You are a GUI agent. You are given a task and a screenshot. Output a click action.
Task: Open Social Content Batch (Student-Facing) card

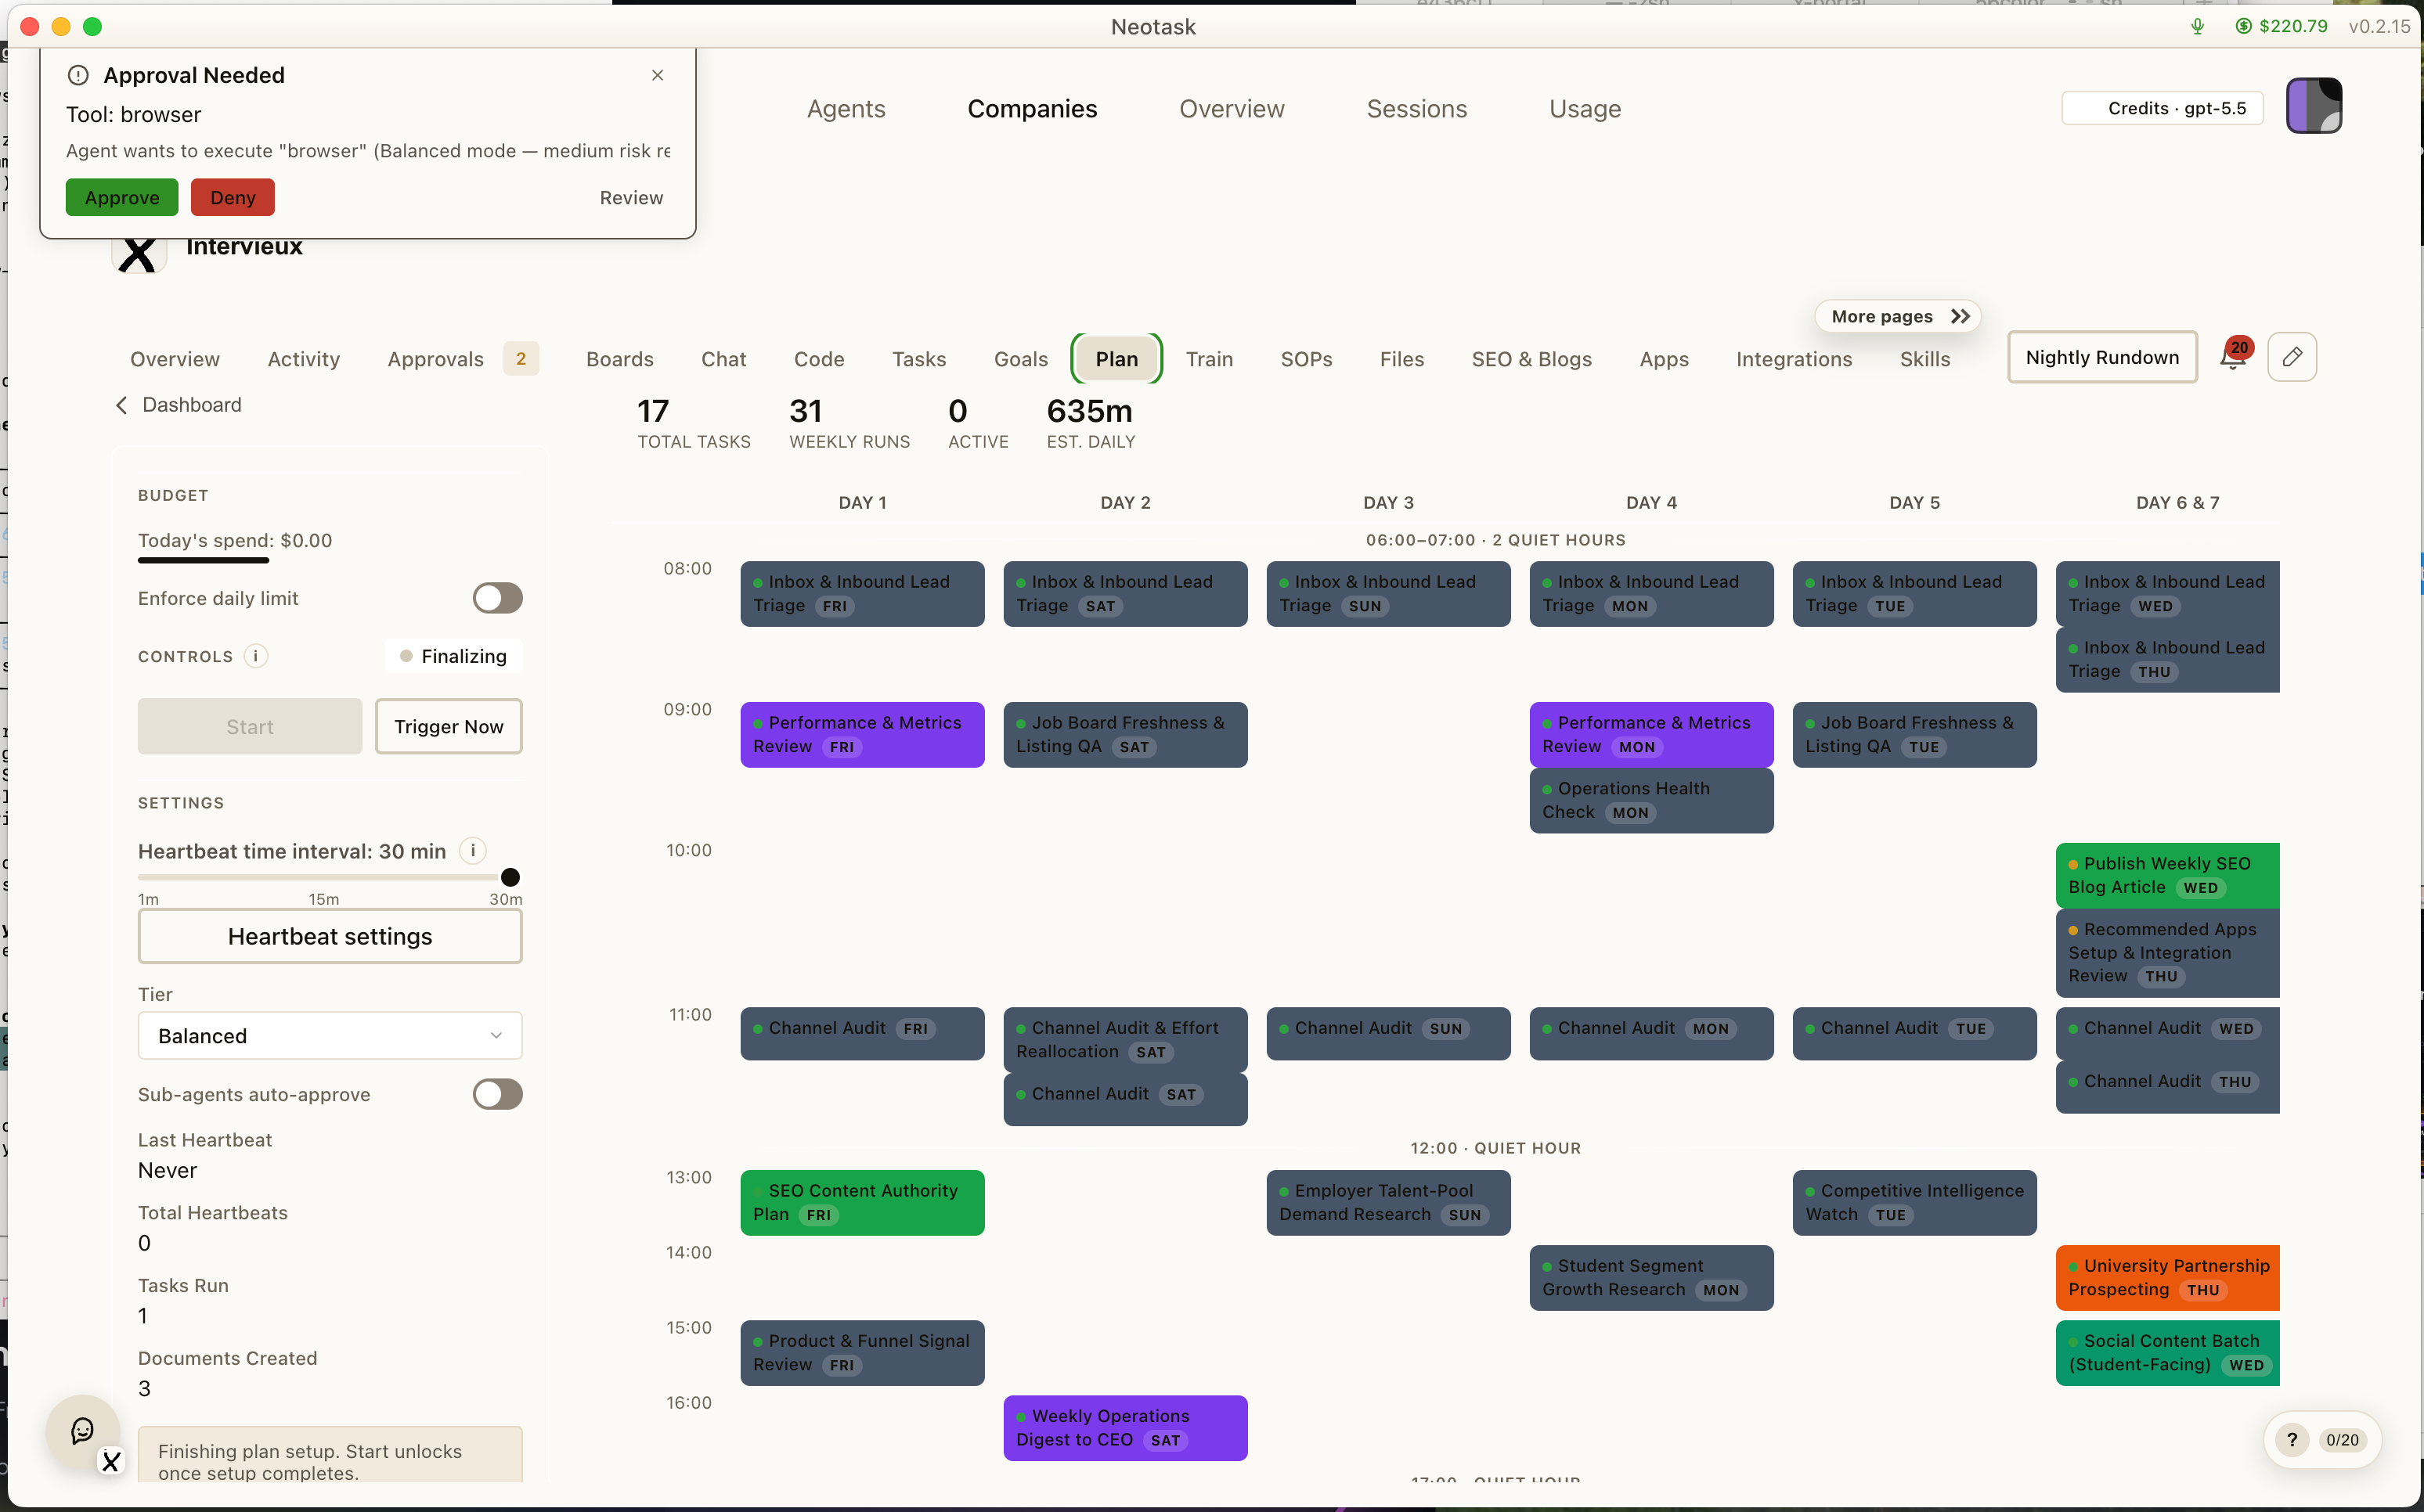(2168, 1353)
